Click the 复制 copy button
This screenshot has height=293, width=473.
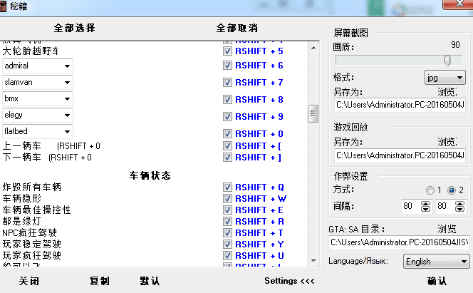[x=100, y=282]
